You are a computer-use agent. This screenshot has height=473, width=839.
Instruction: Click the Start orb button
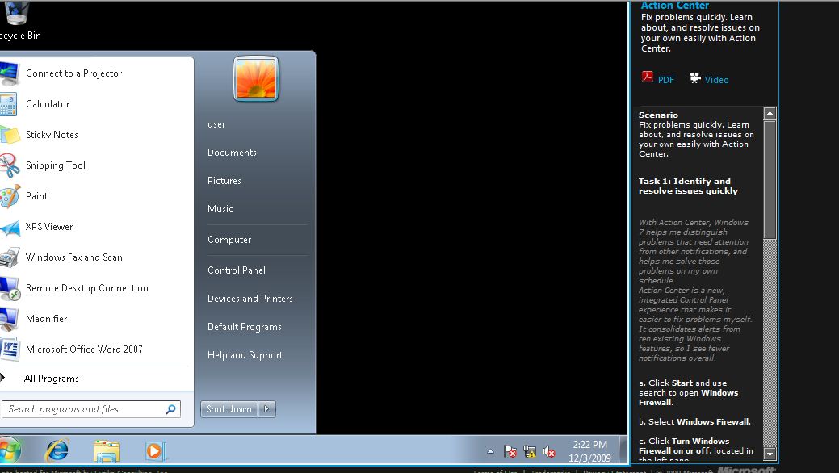click(x=9, y=450)
